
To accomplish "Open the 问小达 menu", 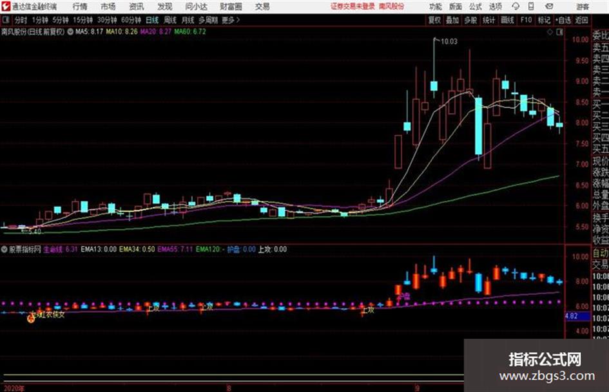I will pos(196,6).
